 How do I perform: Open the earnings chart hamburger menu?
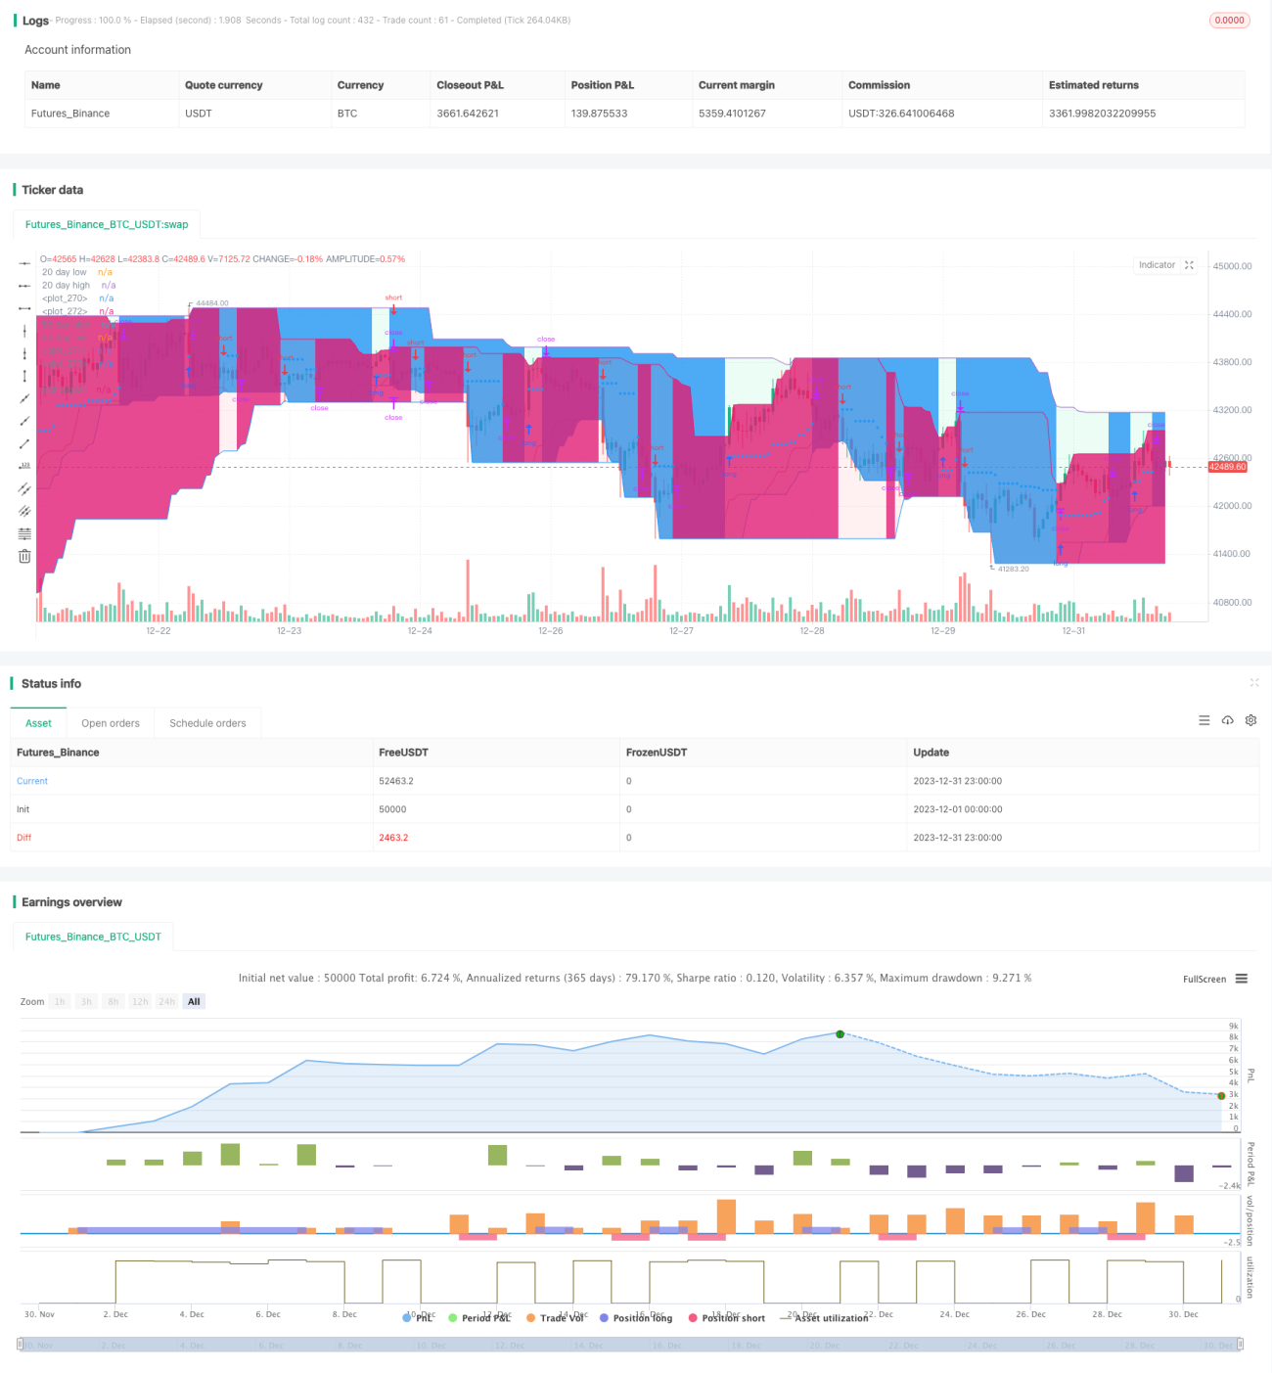1242,979
